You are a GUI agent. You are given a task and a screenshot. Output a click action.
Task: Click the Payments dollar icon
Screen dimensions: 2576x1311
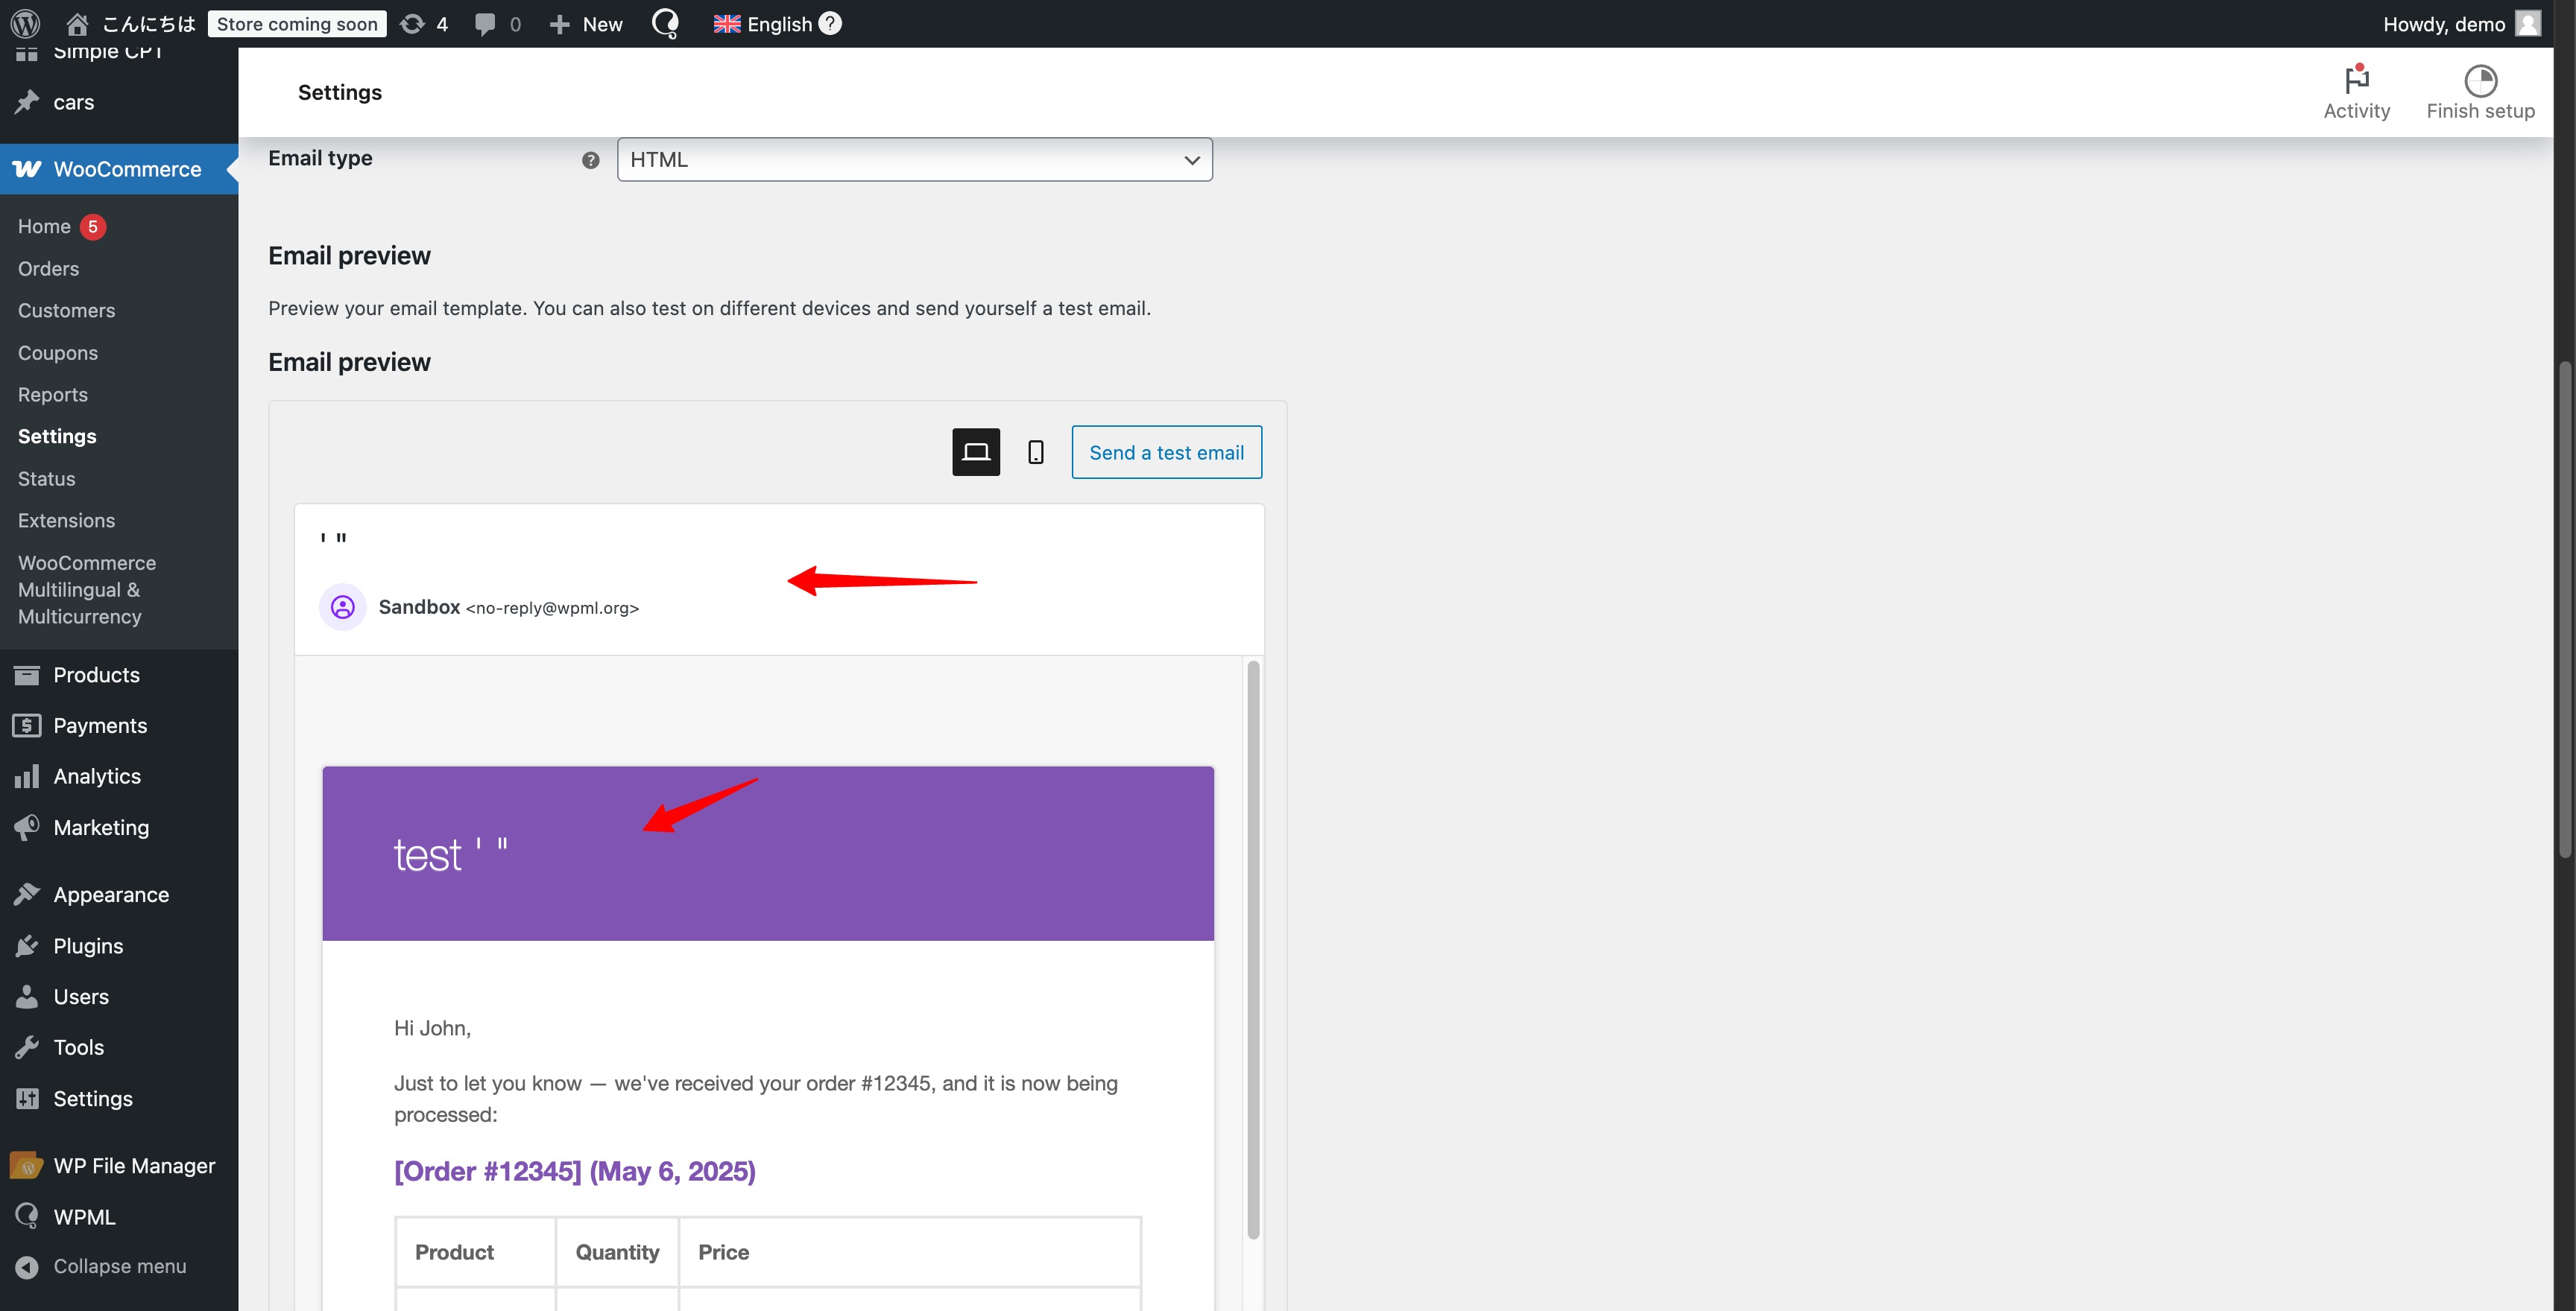(27, 726)
